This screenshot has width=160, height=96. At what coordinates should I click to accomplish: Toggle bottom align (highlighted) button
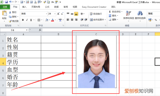pos(76,14)
